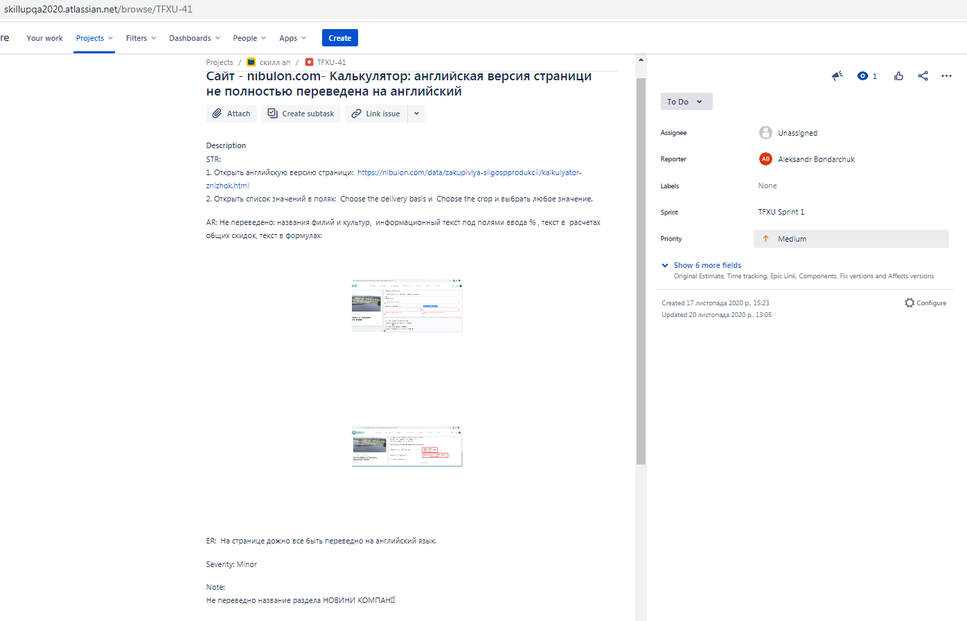Image resolution: width=967 pixels, height=621 pixels.
Task: Click the скилл ап project icon
Action: (x=251, y=62)
